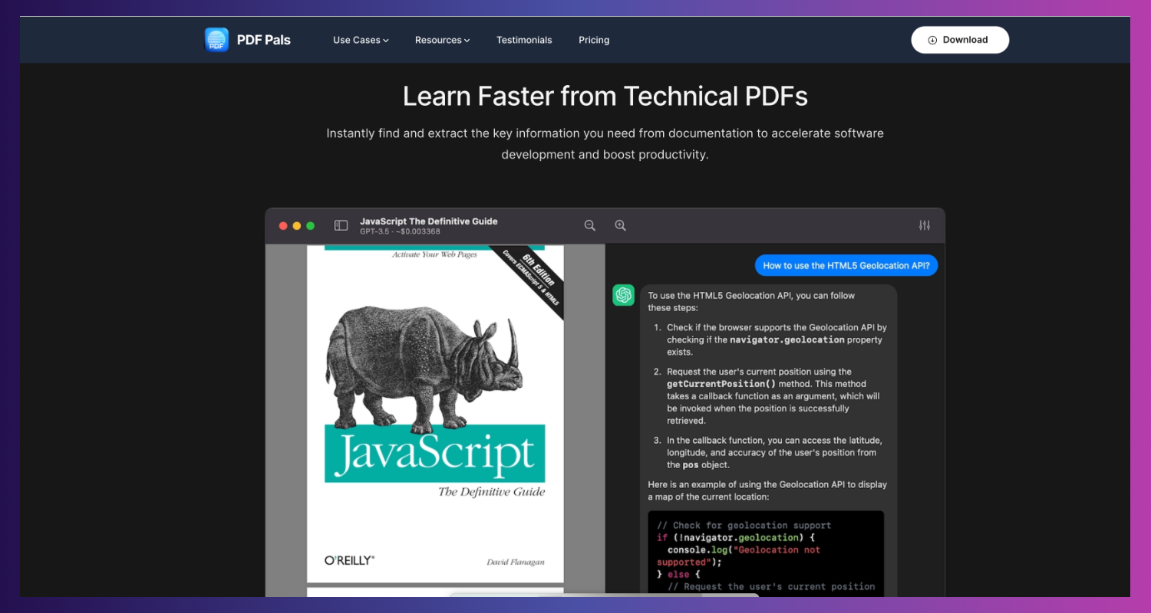Expand the Use Cases dropdown
1151x613 pixels.
pyautogui.click(x=361, y=40)
